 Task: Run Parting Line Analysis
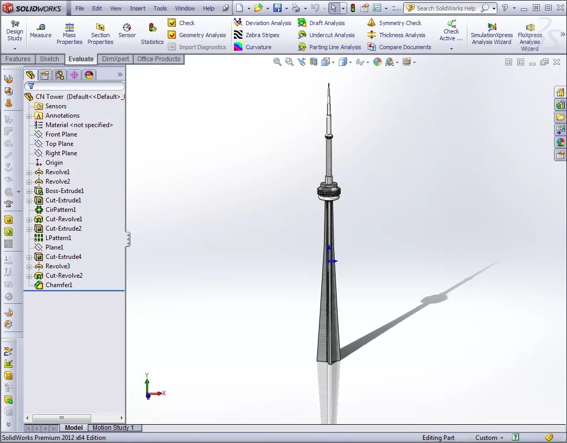coord(329,47)
